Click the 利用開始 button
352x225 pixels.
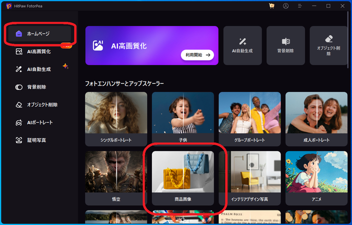point(197,55)
